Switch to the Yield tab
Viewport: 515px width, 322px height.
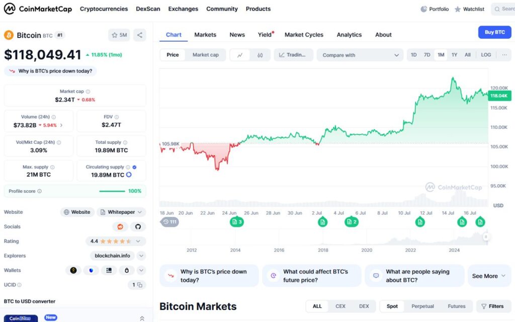tap(266, 35)
